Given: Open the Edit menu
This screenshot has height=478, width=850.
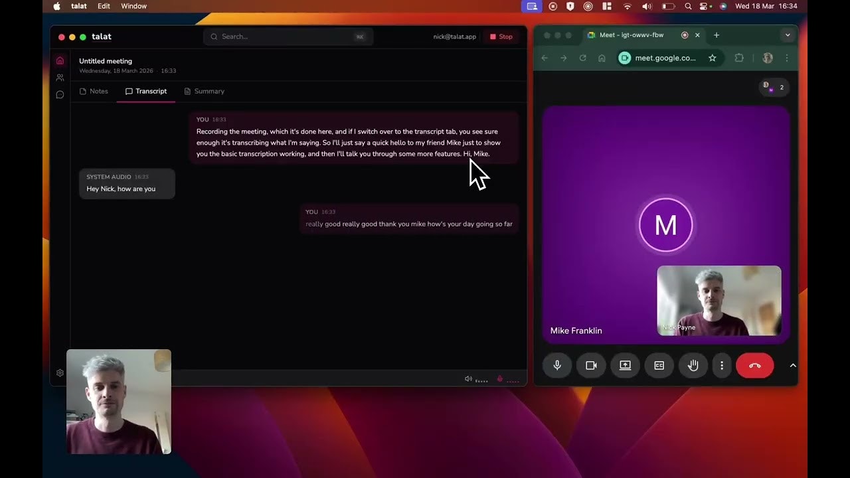Looking at the screenshot, I should point(104,6).
